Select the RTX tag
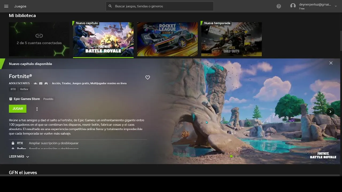Viewport: 342px width, 192px height. (13, 89)
